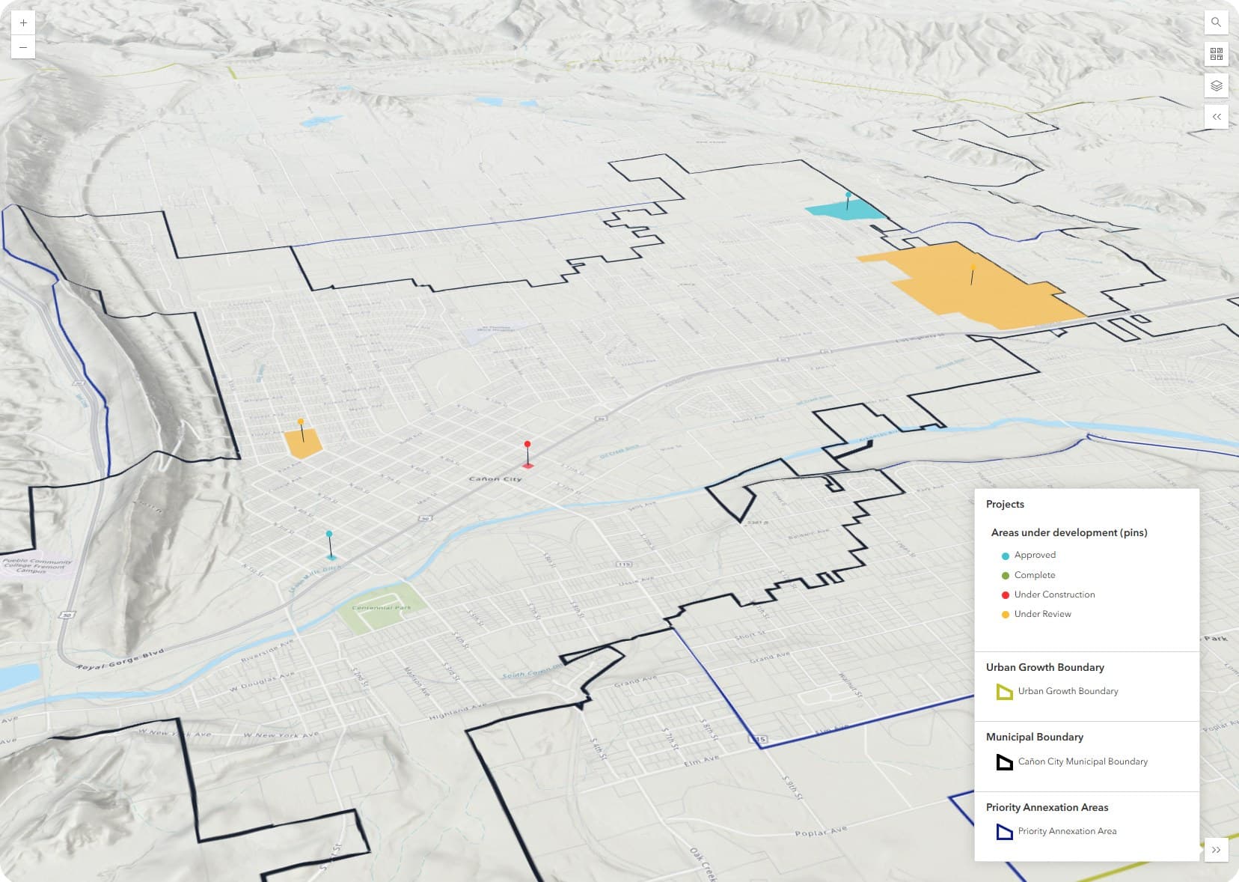The image size is (1239, 882).
Task: Click the Projects legend heading
Action: click(x=1005, y=504)
